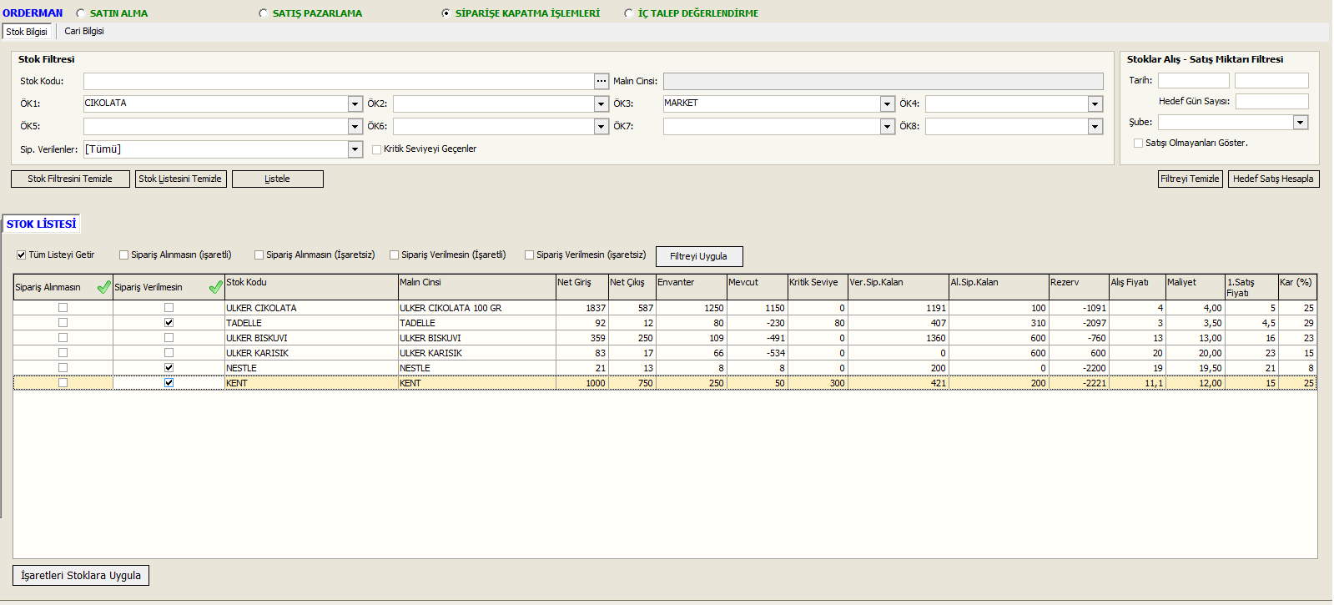The image size is (1334, 605).
Task: Select KENT stock code cell
Action: (311, 383)
